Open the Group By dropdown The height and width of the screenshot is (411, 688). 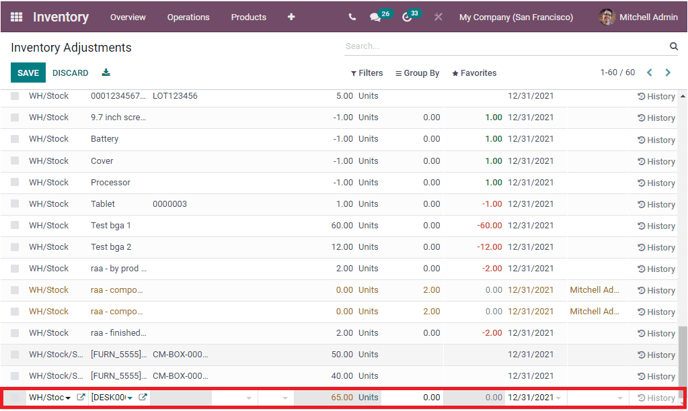point(417,73)
